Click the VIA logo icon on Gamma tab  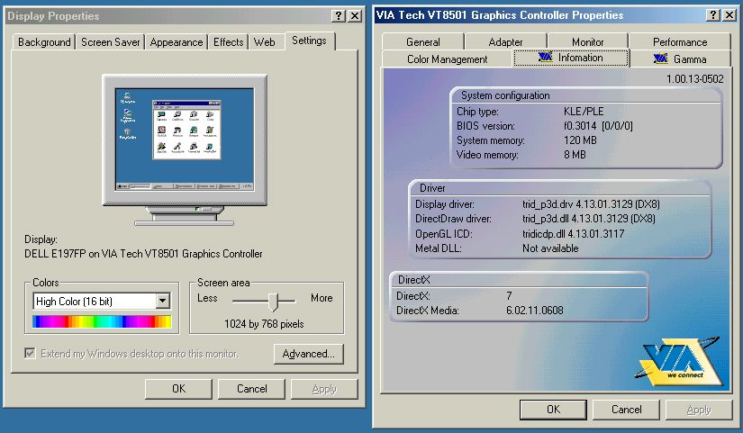click(660, 59)
